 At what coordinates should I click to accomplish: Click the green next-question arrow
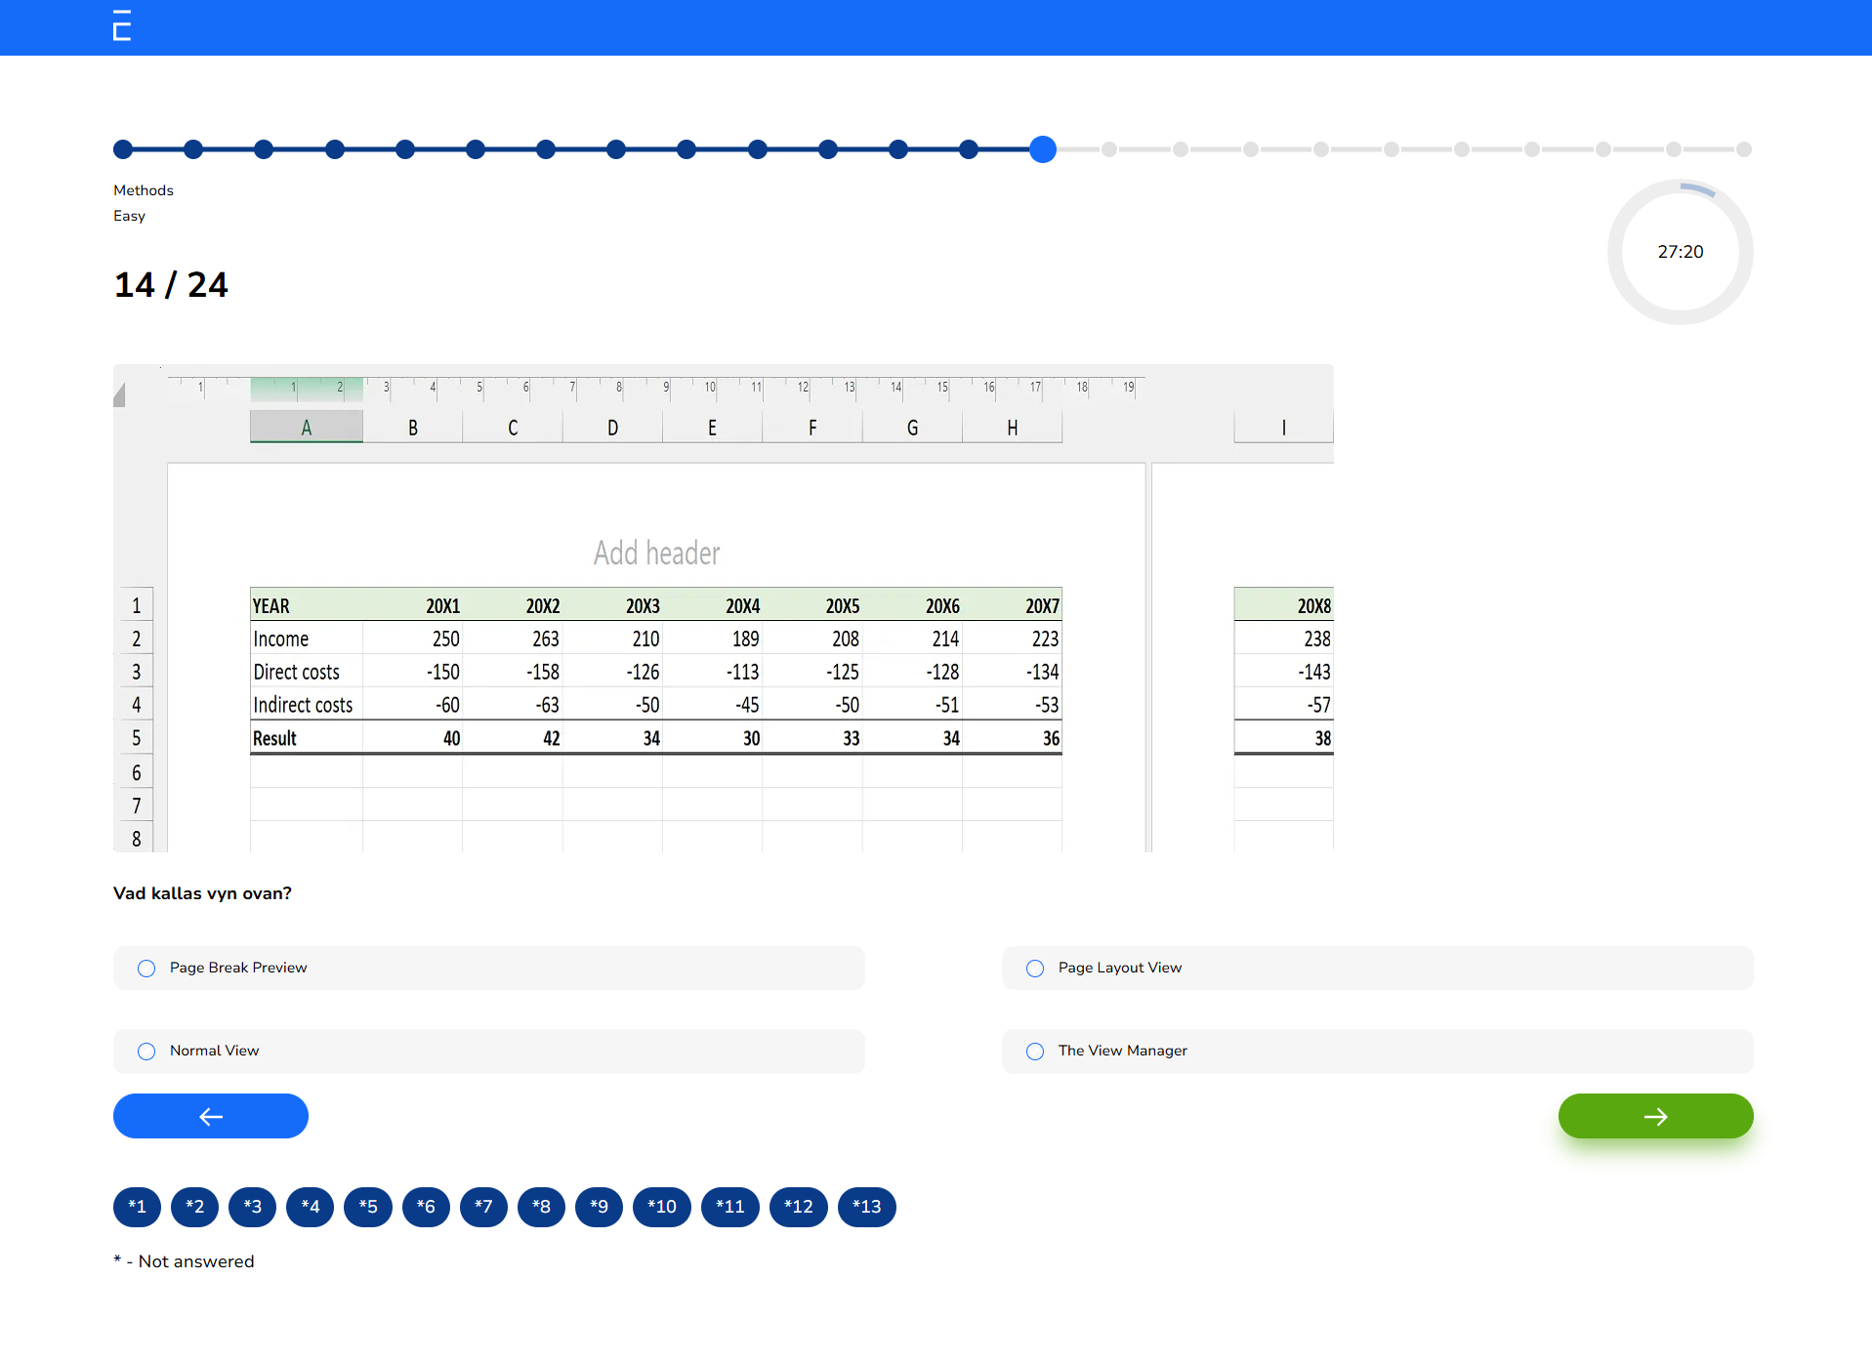tap(1654, 1116)
